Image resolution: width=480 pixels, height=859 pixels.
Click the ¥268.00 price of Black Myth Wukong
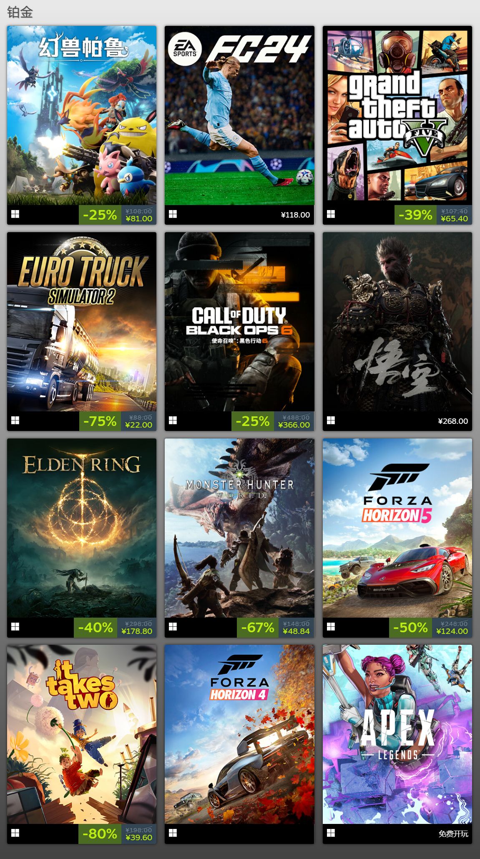[453, 421]
